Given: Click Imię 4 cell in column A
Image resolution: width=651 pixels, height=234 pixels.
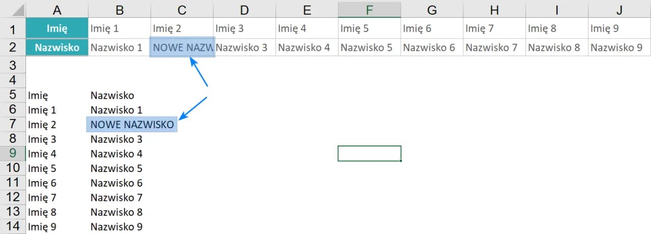Looking at the screenshot, I should 43,154.
